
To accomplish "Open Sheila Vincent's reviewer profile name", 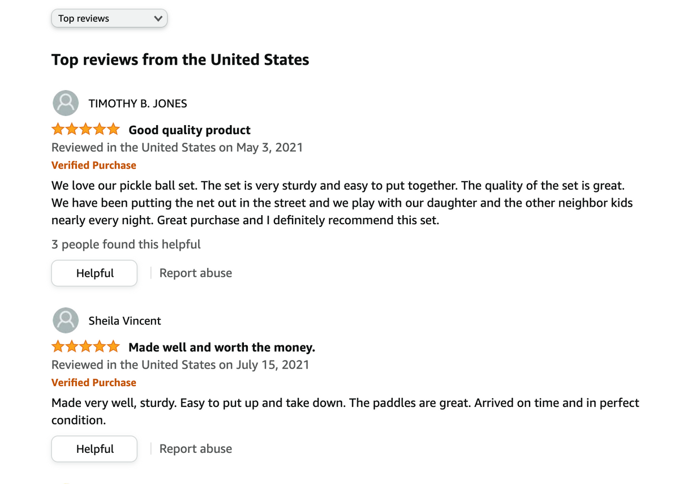I will pos(124,321).
